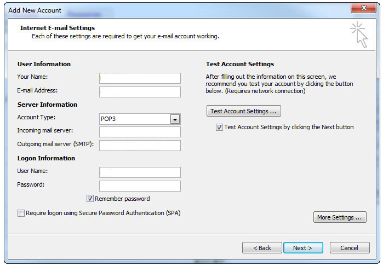
Task: Click into the E-mail Address field
Action: (x=140, y=92)
